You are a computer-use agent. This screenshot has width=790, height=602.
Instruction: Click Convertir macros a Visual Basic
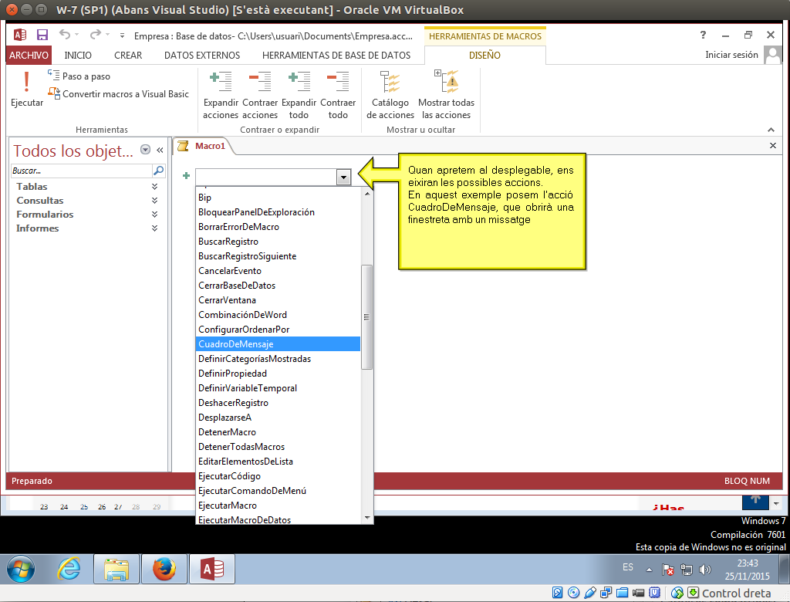point(118,94)
